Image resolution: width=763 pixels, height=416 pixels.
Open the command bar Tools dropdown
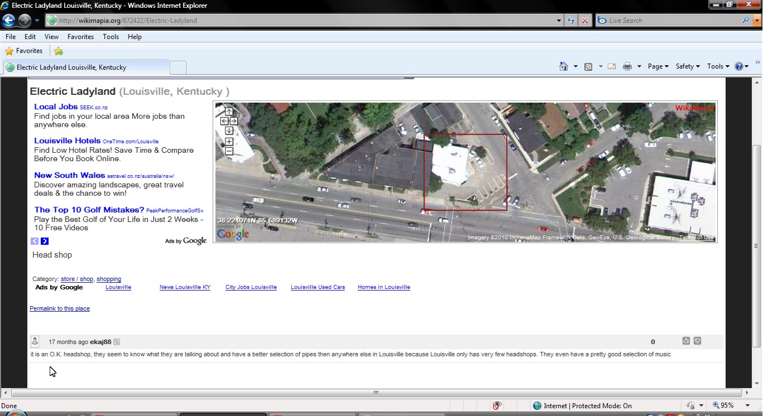718,66
